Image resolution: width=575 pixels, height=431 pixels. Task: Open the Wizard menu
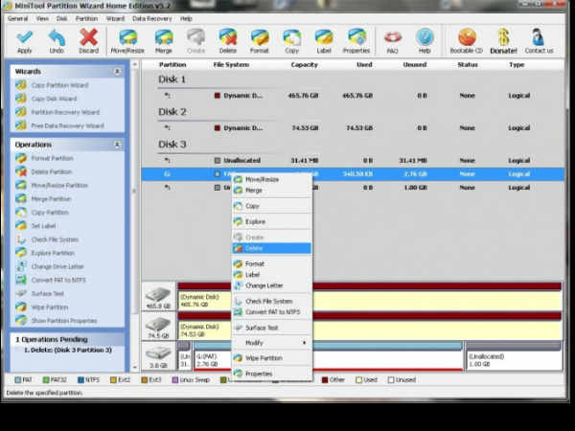click(x=115, y=19)
